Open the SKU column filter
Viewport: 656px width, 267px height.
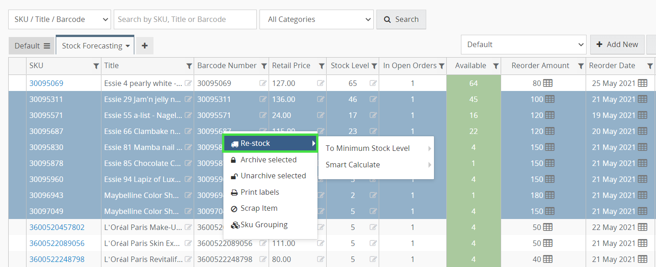pos(96,66)
